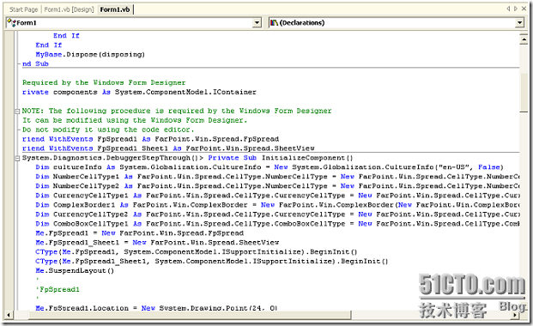Click the vertical scrollbar thumb
The width and height of the screenshot is (533, 326).
524,92
